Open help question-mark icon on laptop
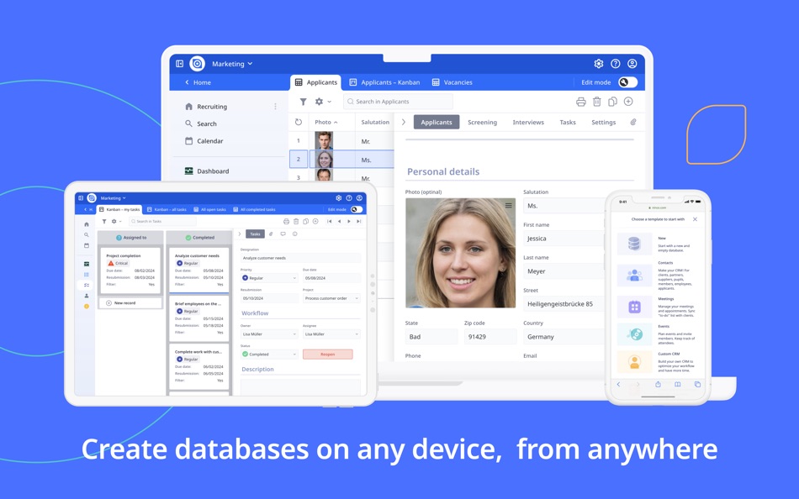The width and height of the screenshot is (799, 499). pos(616,64)
